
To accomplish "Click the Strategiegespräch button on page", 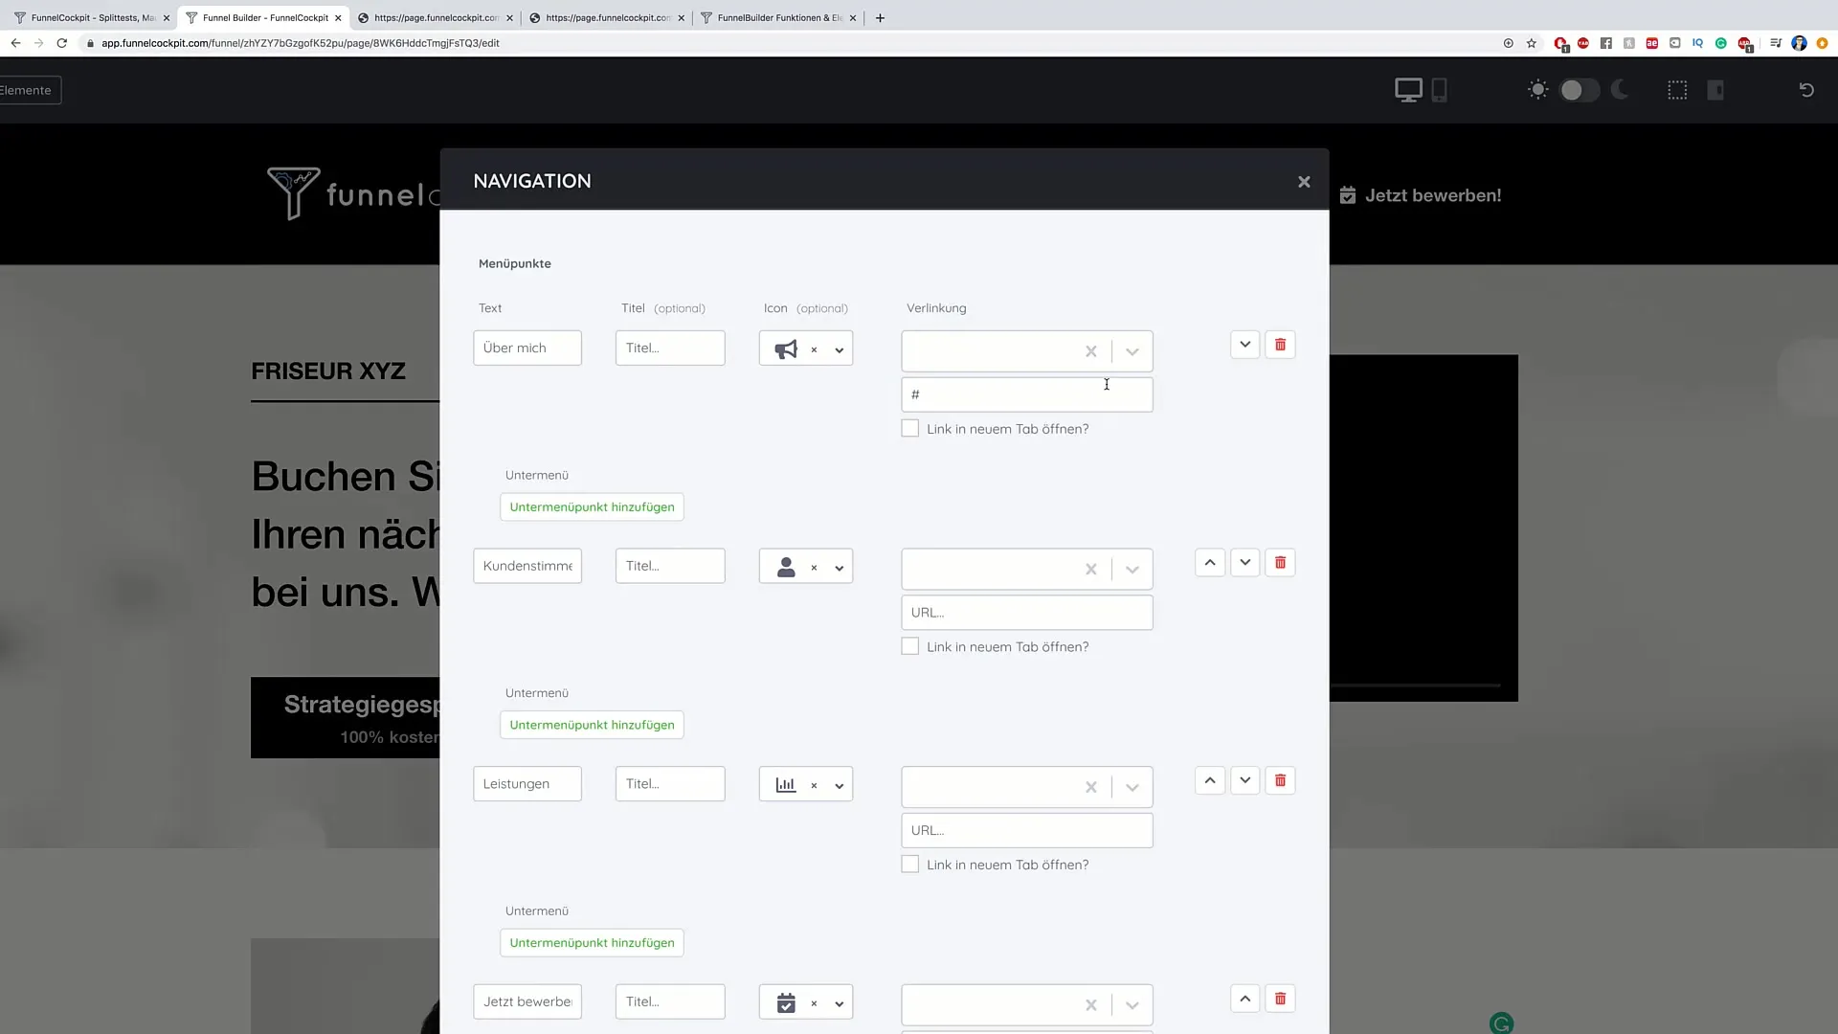I will [x=346, y=718].
